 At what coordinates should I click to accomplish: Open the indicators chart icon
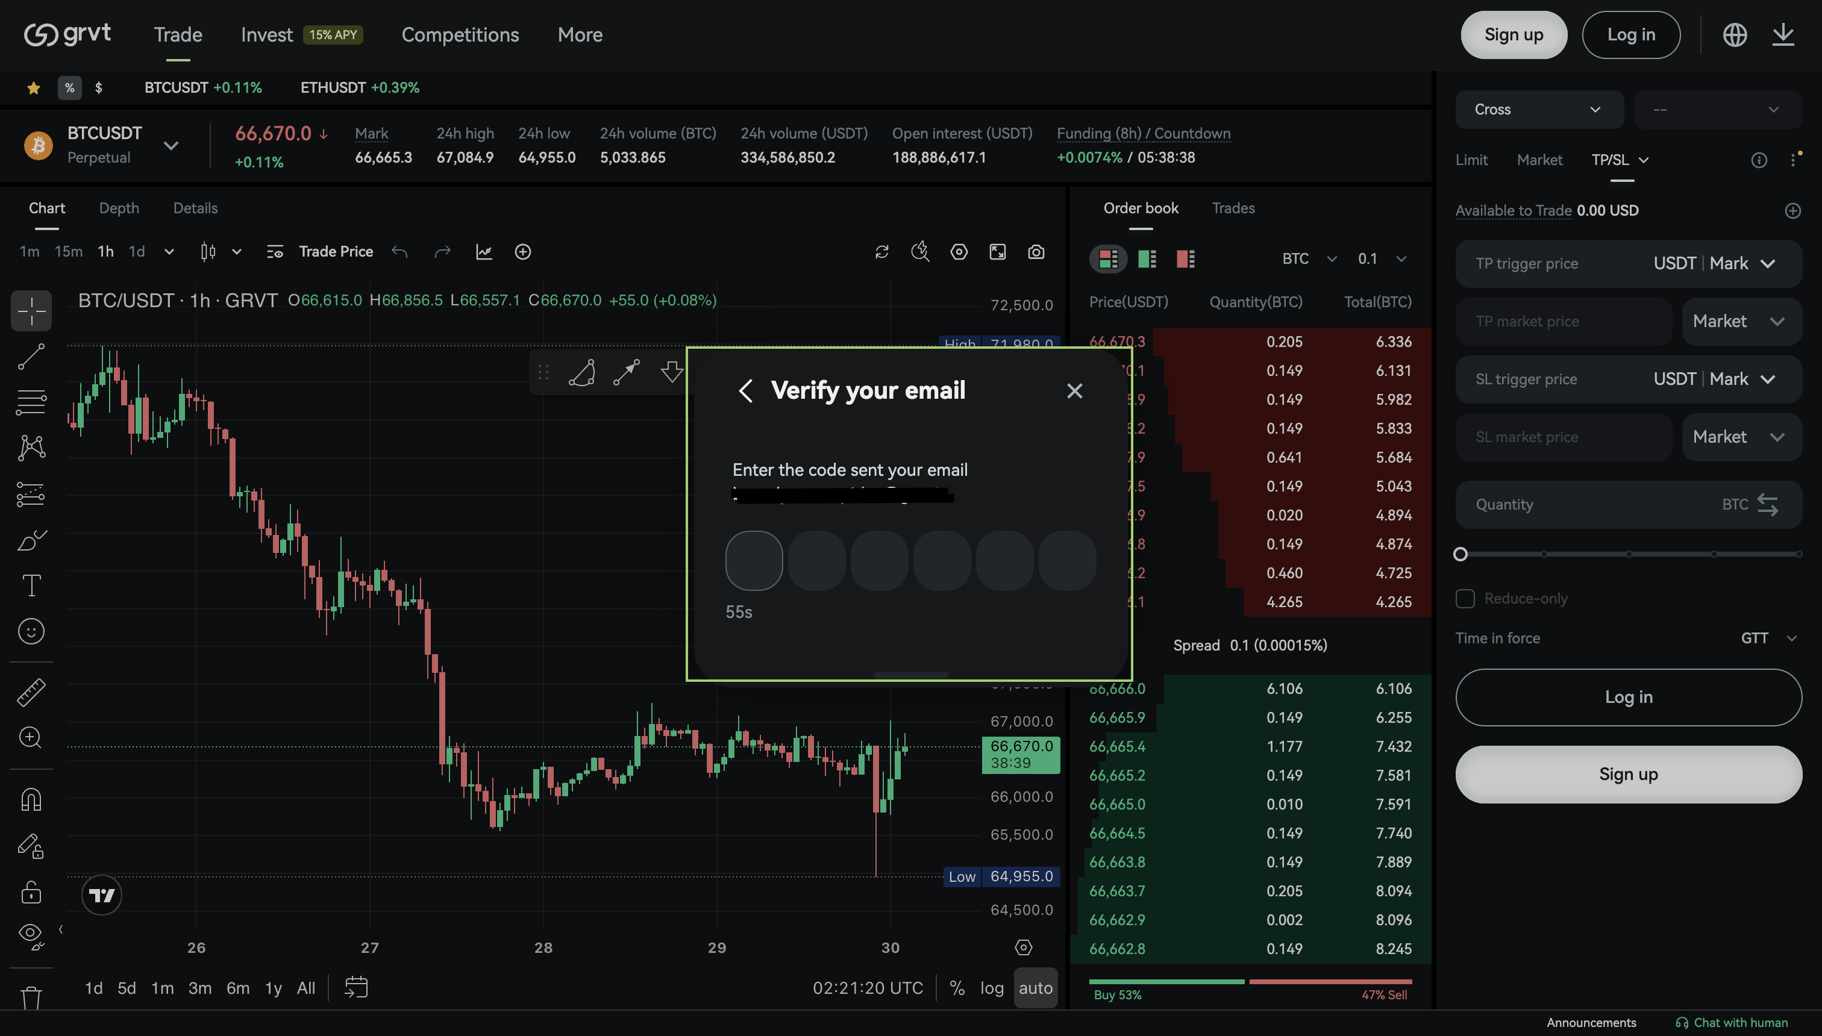point(484,252)
